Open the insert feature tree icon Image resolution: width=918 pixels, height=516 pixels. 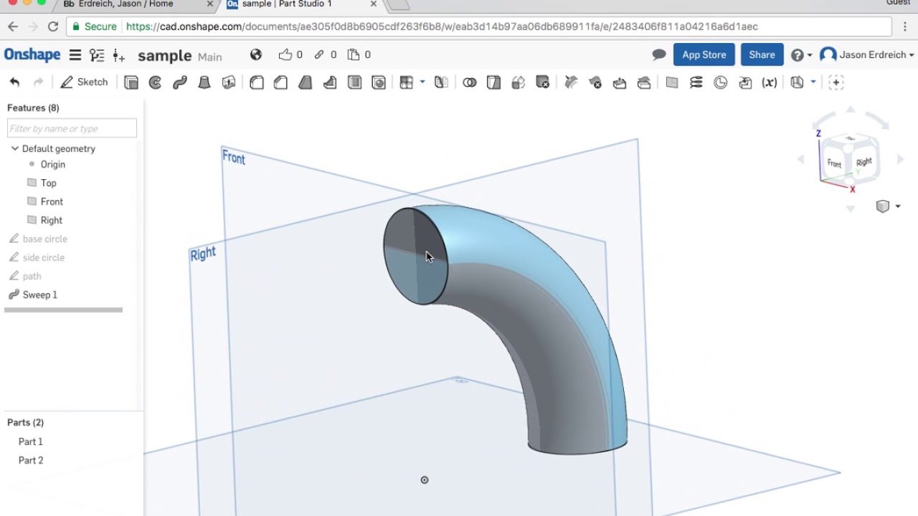click(119, 55)
